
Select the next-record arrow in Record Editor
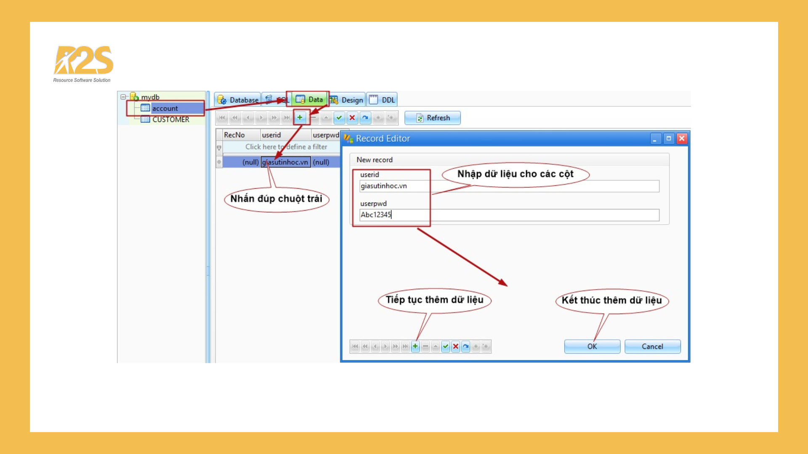[x=385, y=346]
